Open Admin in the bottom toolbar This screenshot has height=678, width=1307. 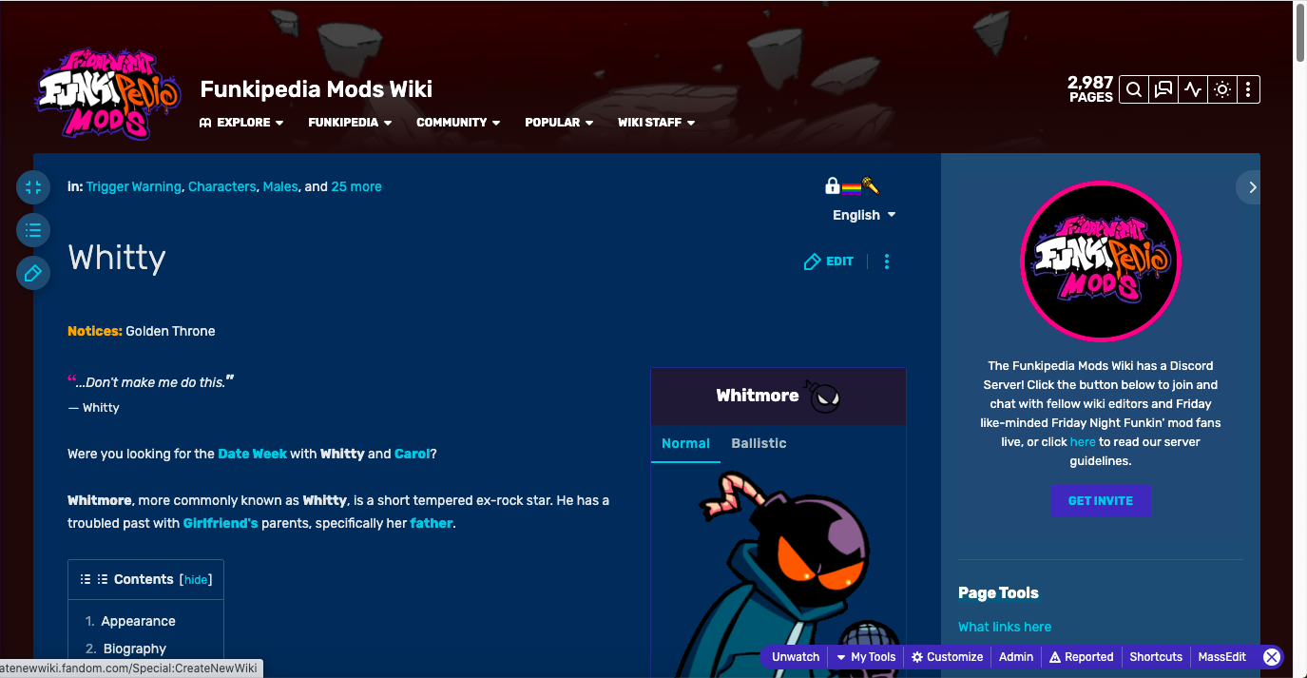tap(1016, 657)
